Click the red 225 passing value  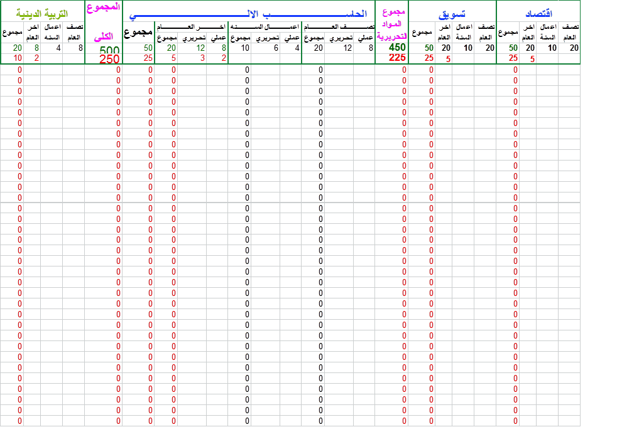(x=397, y=58)
